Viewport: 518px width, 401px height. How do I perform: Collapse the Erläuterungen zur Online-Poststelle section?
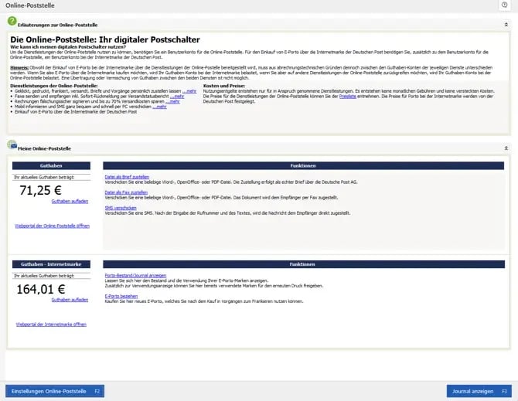pyautogui.click(x=506, y=25)
